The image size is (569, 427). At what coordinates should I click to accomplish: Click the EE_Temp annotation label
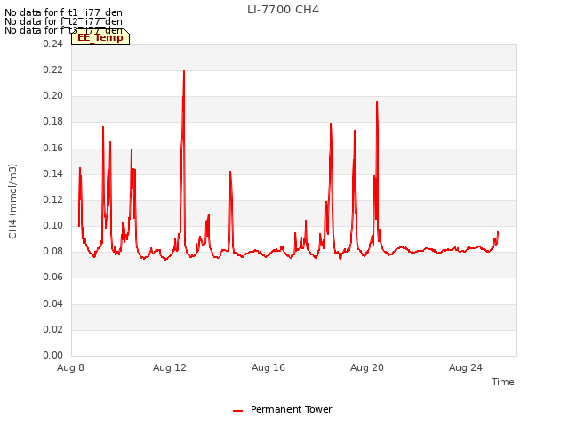pyautogui.click(x=100, y=37)
